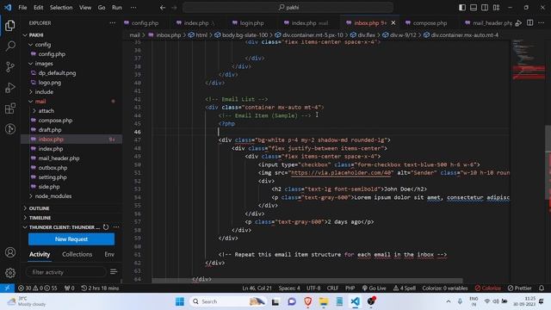
Task: Switch to the Collections tab in Thunder Client
Action: [x=77, y=254]
